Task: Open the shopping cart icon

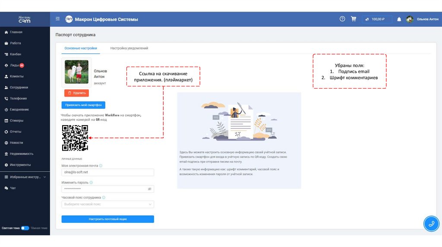Action: [354, 19]
